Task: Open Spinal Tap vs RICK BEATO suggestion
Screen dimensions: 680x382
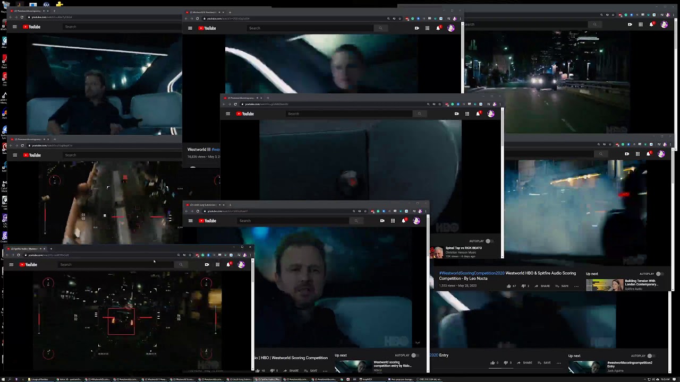Action: pos(464,248)
